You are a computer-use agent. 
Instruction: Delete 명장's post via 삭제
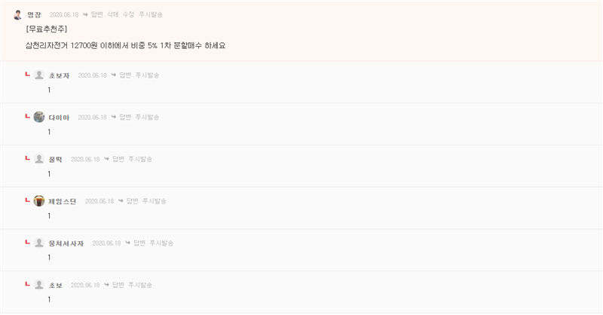(x=112, y=14)
